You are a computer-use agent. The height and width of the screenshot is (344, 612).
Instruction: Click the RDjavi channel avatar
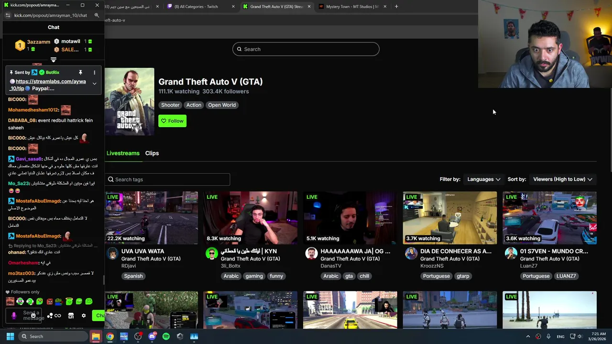(x=112, y=254)
